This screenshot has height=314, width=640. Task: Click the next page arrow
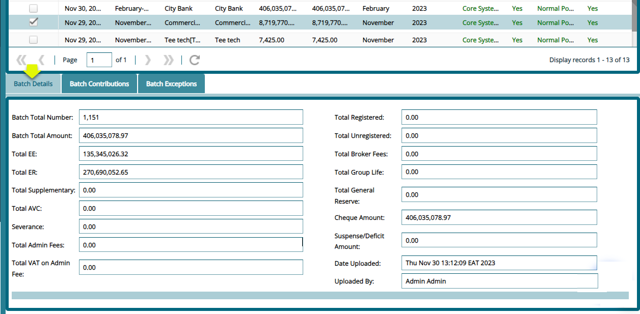tap(147, 60)
